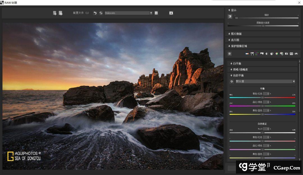Toggle the eye preview icon in 显示 panel
Image resolution: width=303 pixels, height=175 pixels.
[x=230, y=17]
